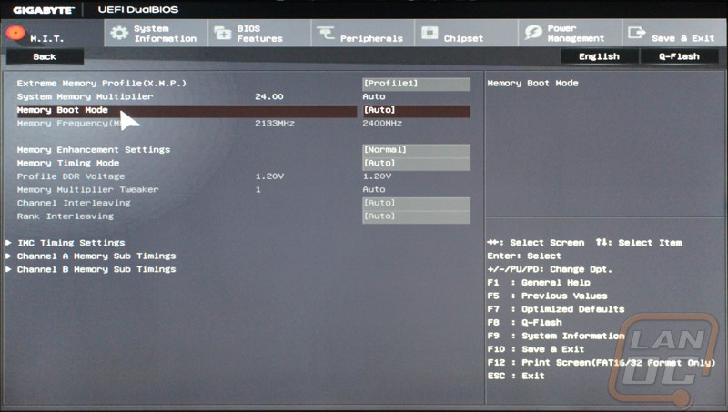Select the Rank Interleaving label

[x=65, y=216]
